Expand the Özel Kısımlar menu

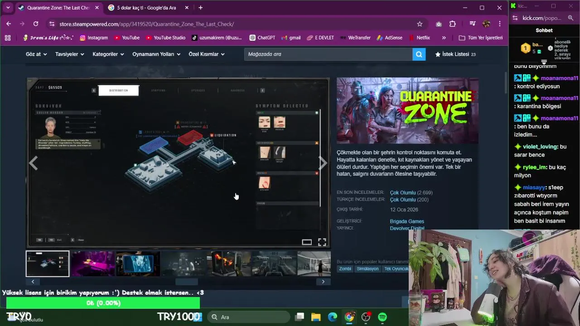(207, 54)
